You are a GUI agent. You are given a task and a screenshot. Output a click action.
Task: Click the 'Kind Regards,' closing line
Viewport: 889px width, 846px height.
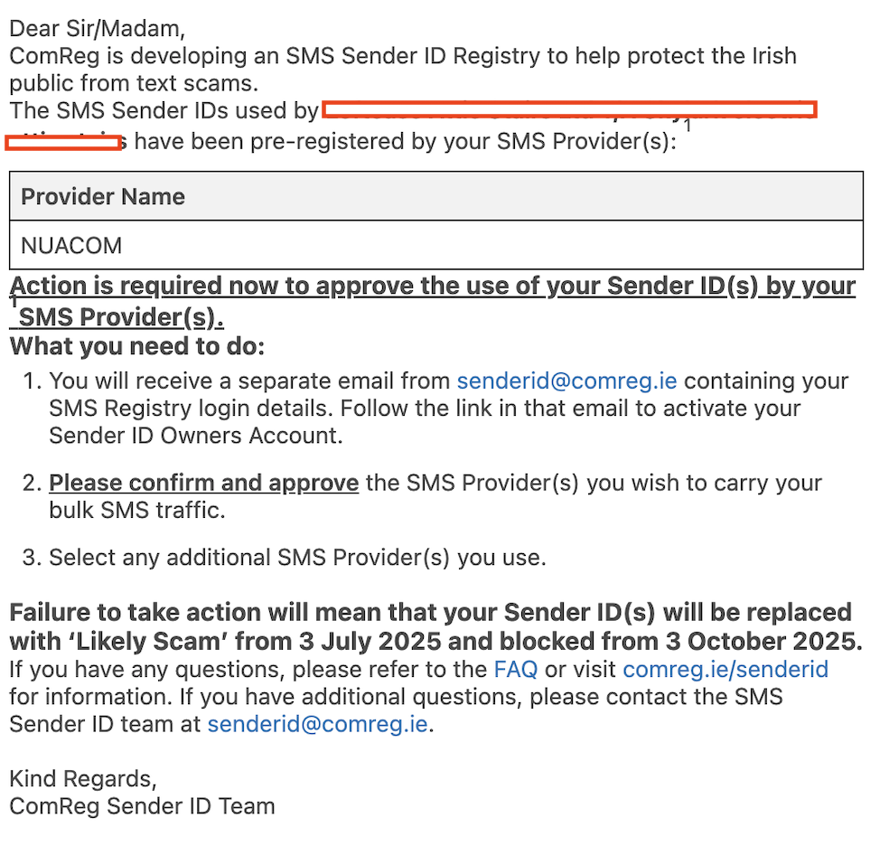[x=83, y=779]
